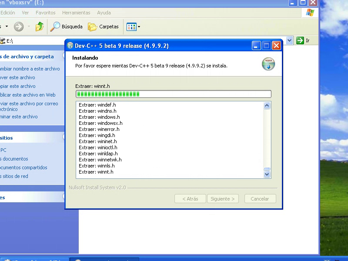Viewport: 348px width, 261px height.
Task: Click the address bar field showing E:\
Action: click(x=32, y=41)
